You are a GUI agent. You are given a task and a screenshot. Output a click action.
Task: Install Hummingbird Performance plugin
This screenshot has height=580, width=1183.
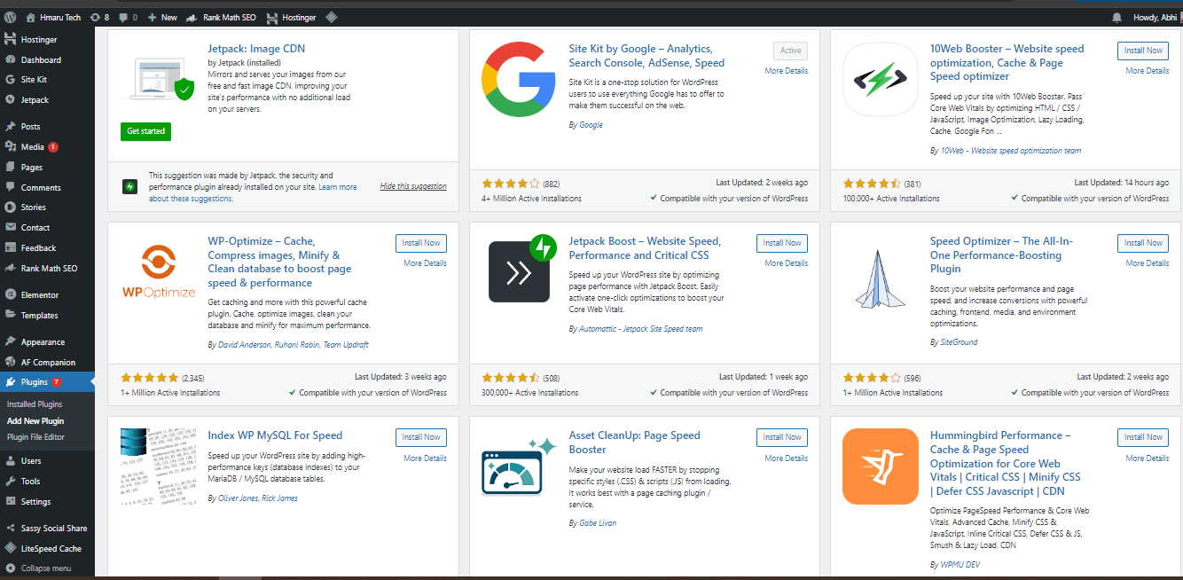pyautogui.click(x=1143, y=437)
